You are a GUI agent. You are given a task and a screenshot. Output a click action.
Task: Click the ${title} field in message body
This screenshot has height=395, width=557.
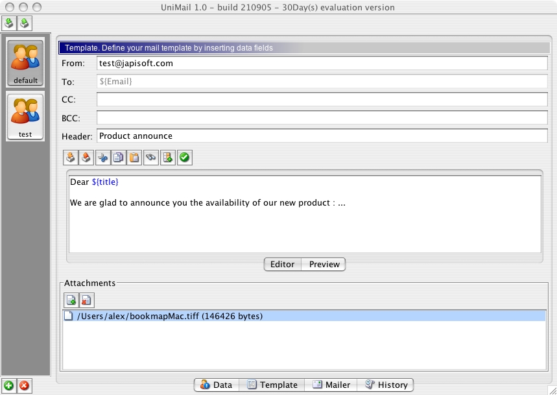pyautogui.click(x=105, y=182)
